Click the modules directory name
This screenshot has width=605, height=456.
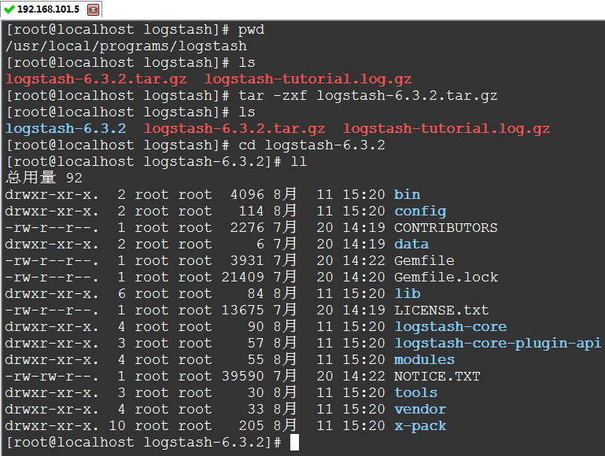(x=424, y=359)
